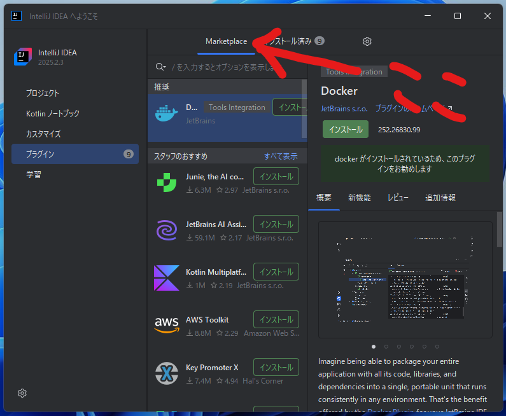
Task: Open Kotlin ノートブック in the sidebar
Action: coord(53,113)
